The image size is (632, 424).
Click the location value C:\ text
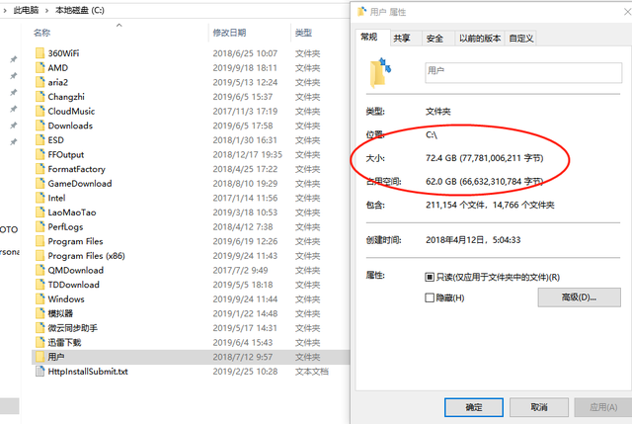pos(432,134)
